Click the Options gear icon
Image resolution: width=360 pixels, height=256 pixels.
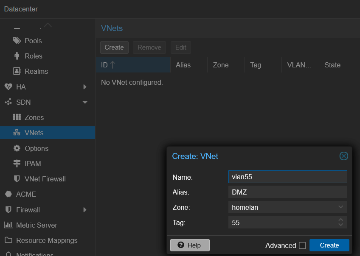click(17, 148)
